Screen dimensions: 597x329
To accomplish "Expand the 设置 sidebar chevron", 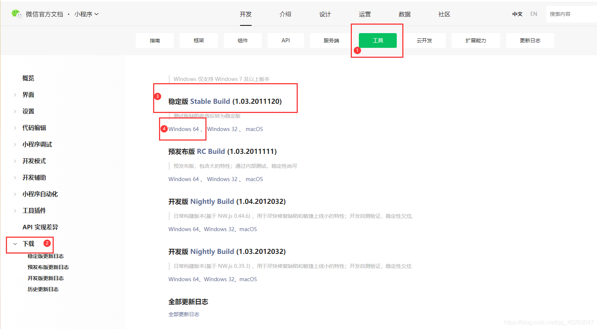I will (x=15, y=112).
